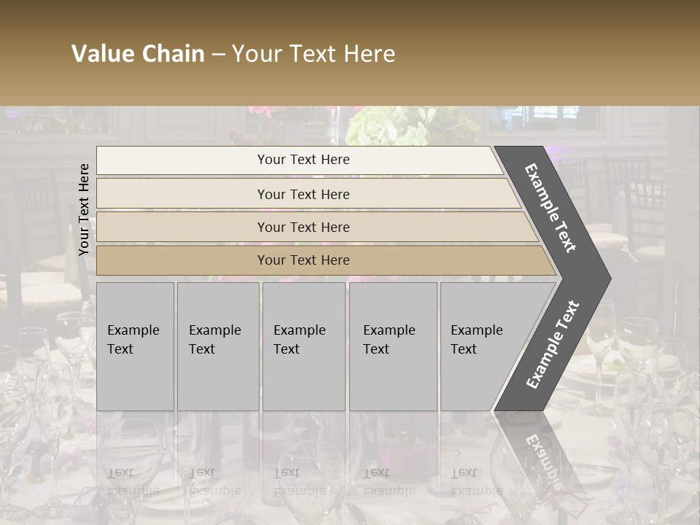The height and width of the screenshot is (525, 700).
Task: Select the reflected text under first gray box
Action: coord(132,481)
